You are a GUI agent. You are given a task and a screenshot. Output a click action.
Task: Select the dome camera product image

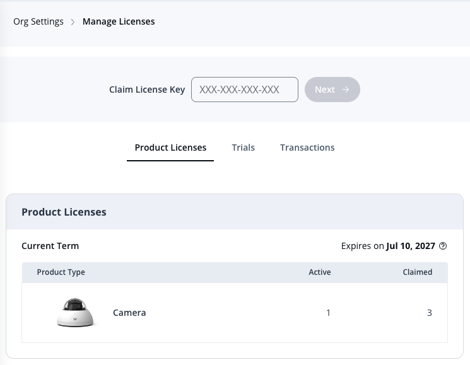[x=76, y=312]
